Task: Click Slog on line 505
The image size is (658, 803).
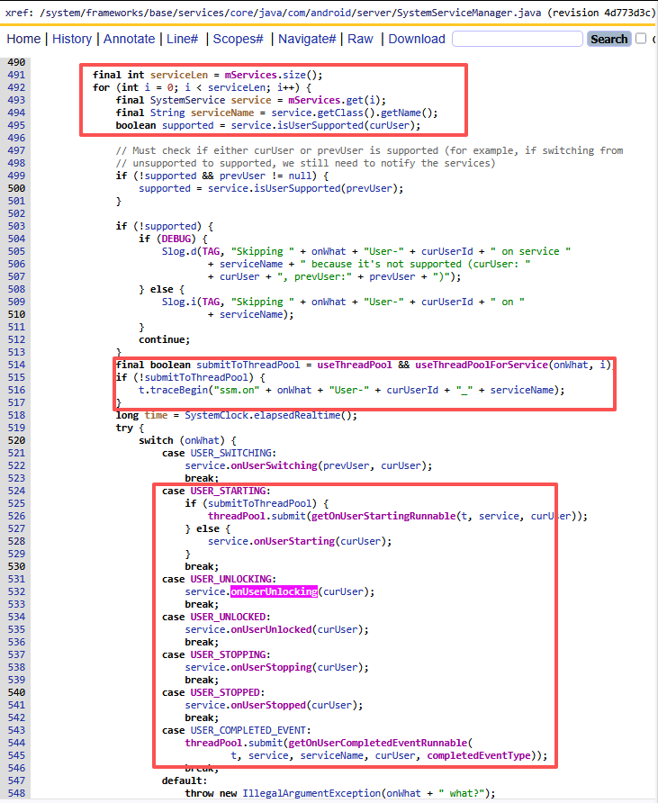Action: point(174,251)
